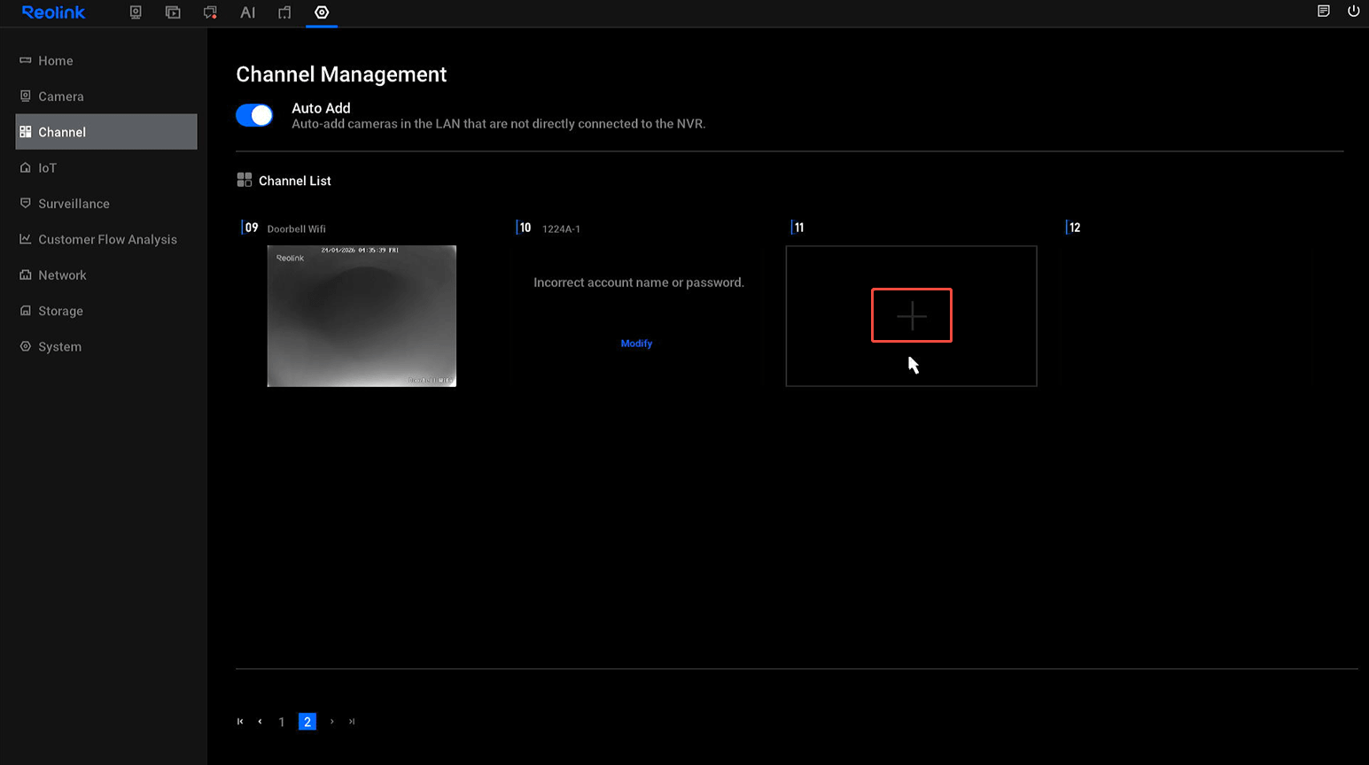Screen dimensions: 1369x765
Task: Select page 2 in pagination
Action: click(307, 722)
